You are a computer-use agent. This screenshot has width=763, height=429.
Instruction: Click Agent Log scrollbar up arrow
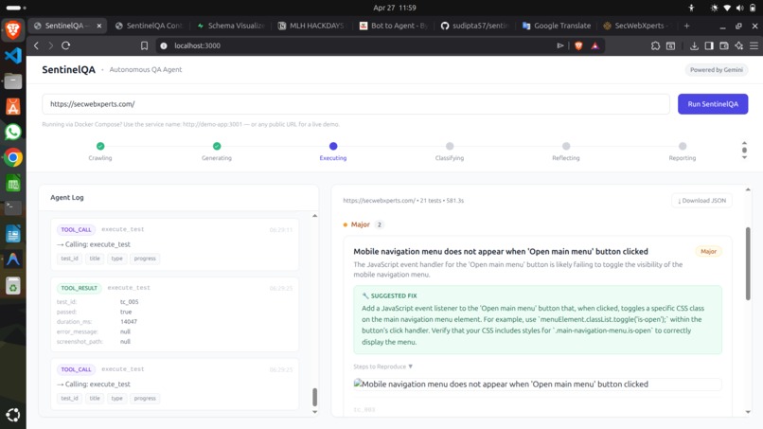pos(315,215)
